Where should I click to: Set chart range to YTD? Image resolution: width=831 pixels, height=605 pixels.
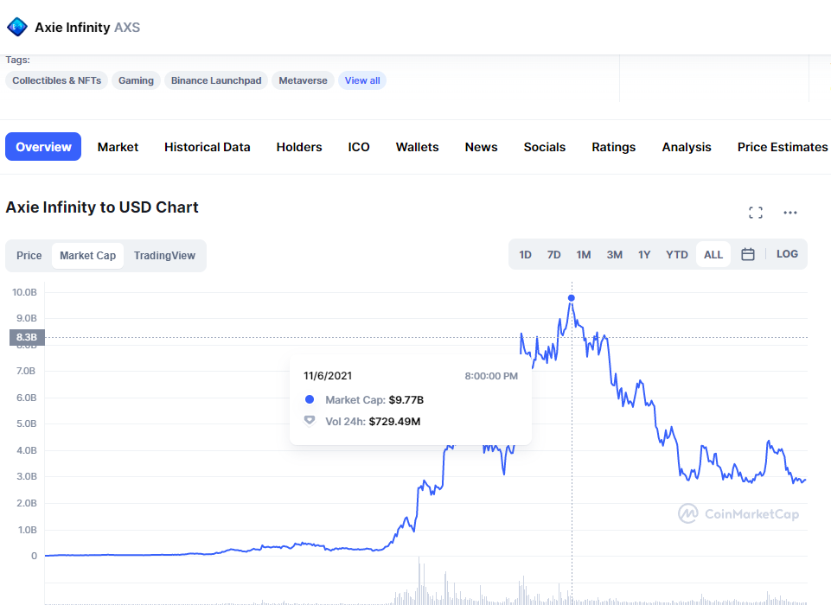point(677,255)
